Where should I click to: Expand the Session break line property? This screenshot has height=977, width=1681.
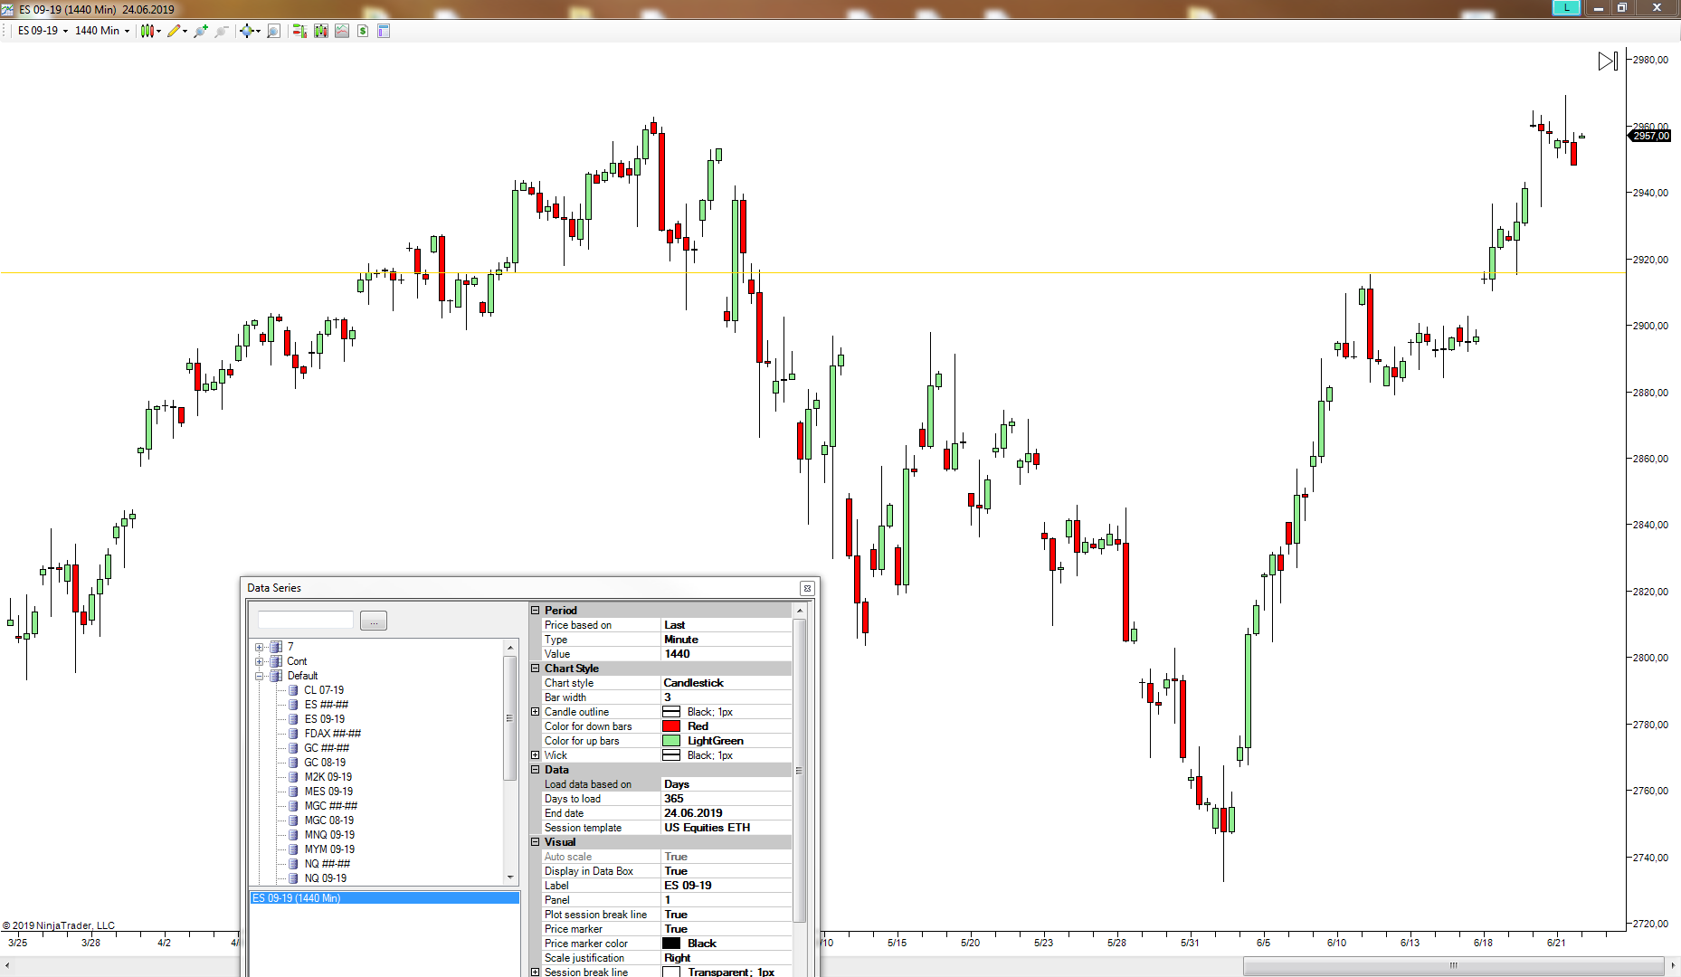(536, 972)
